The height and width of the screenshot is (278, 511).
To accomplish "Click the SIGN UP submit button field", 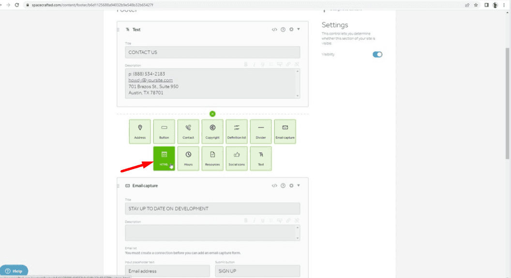I will tap(257, 271).
